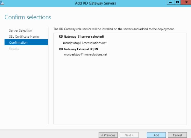Image resolution: width=191 pixels, height=138 pixels.
Task: Open the SSL Certificate Name step
Action: tap(24, 36)
